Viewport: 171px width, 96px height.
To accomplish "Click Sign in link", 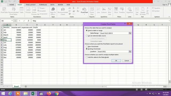I will pyautogui.click(x=165, y=5).
